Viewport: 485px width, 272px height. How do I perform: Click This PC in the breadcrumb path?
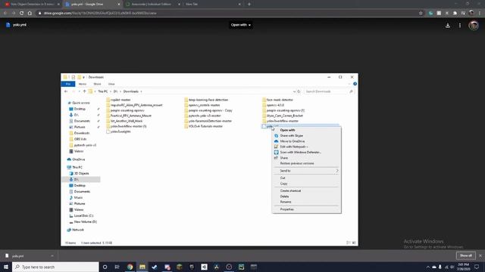coord(103,91)
